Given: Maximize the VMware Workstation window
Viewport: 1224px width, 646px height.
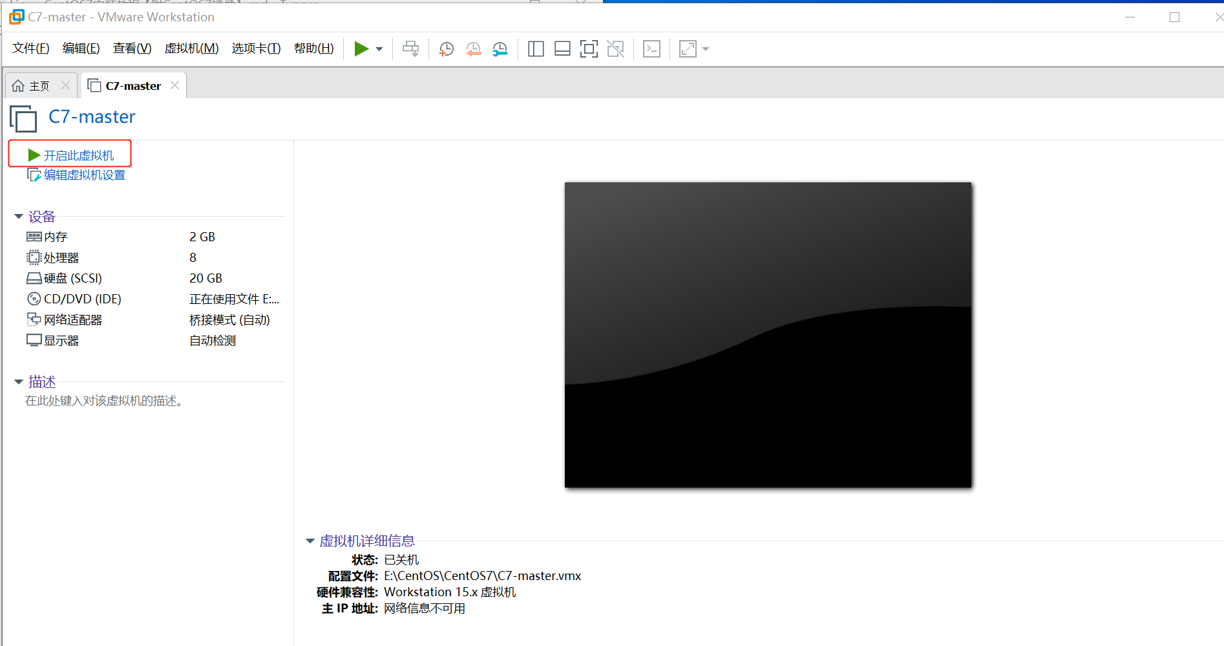Looking at the screenshot, I should coord(1174,17).
